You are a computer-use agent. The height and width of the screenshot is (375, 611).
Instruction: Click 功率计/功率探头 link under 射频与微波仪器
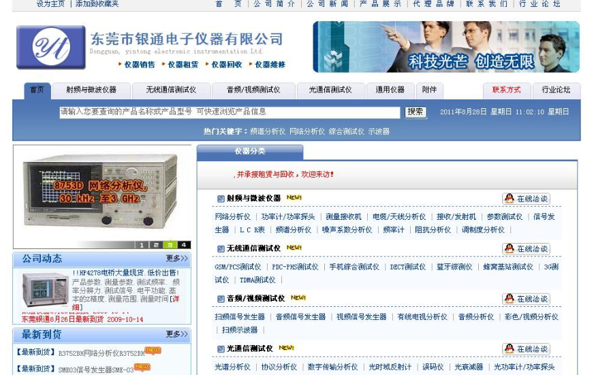[x=288, y=217]
